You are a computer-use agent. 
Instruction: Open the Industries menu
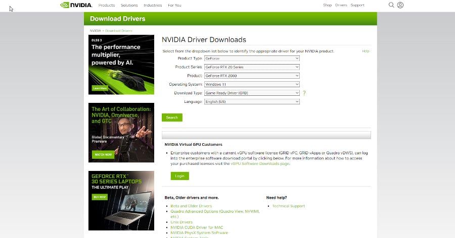(153, 5)
